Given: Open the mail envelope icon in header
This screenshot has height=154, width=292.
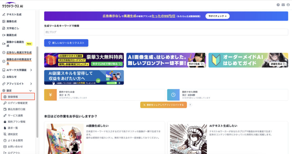Looking at the screenshot, I should click(x=283, y=5).
